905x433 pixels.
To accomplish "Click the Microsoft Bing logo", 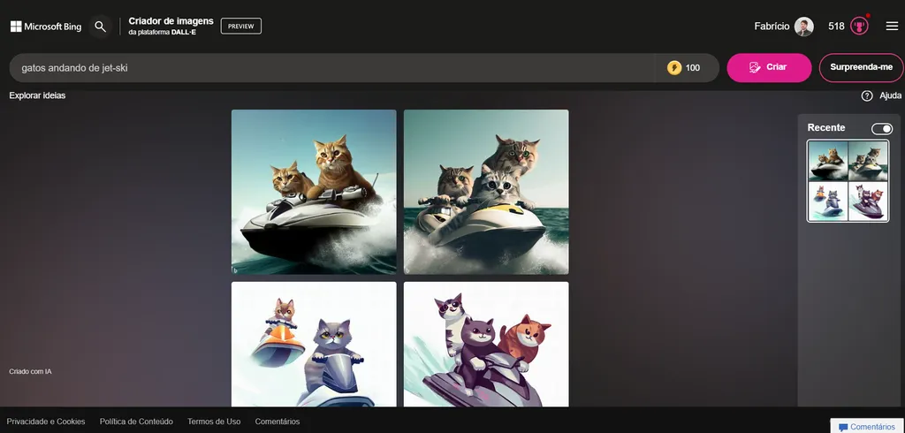I will coord(46,27).
